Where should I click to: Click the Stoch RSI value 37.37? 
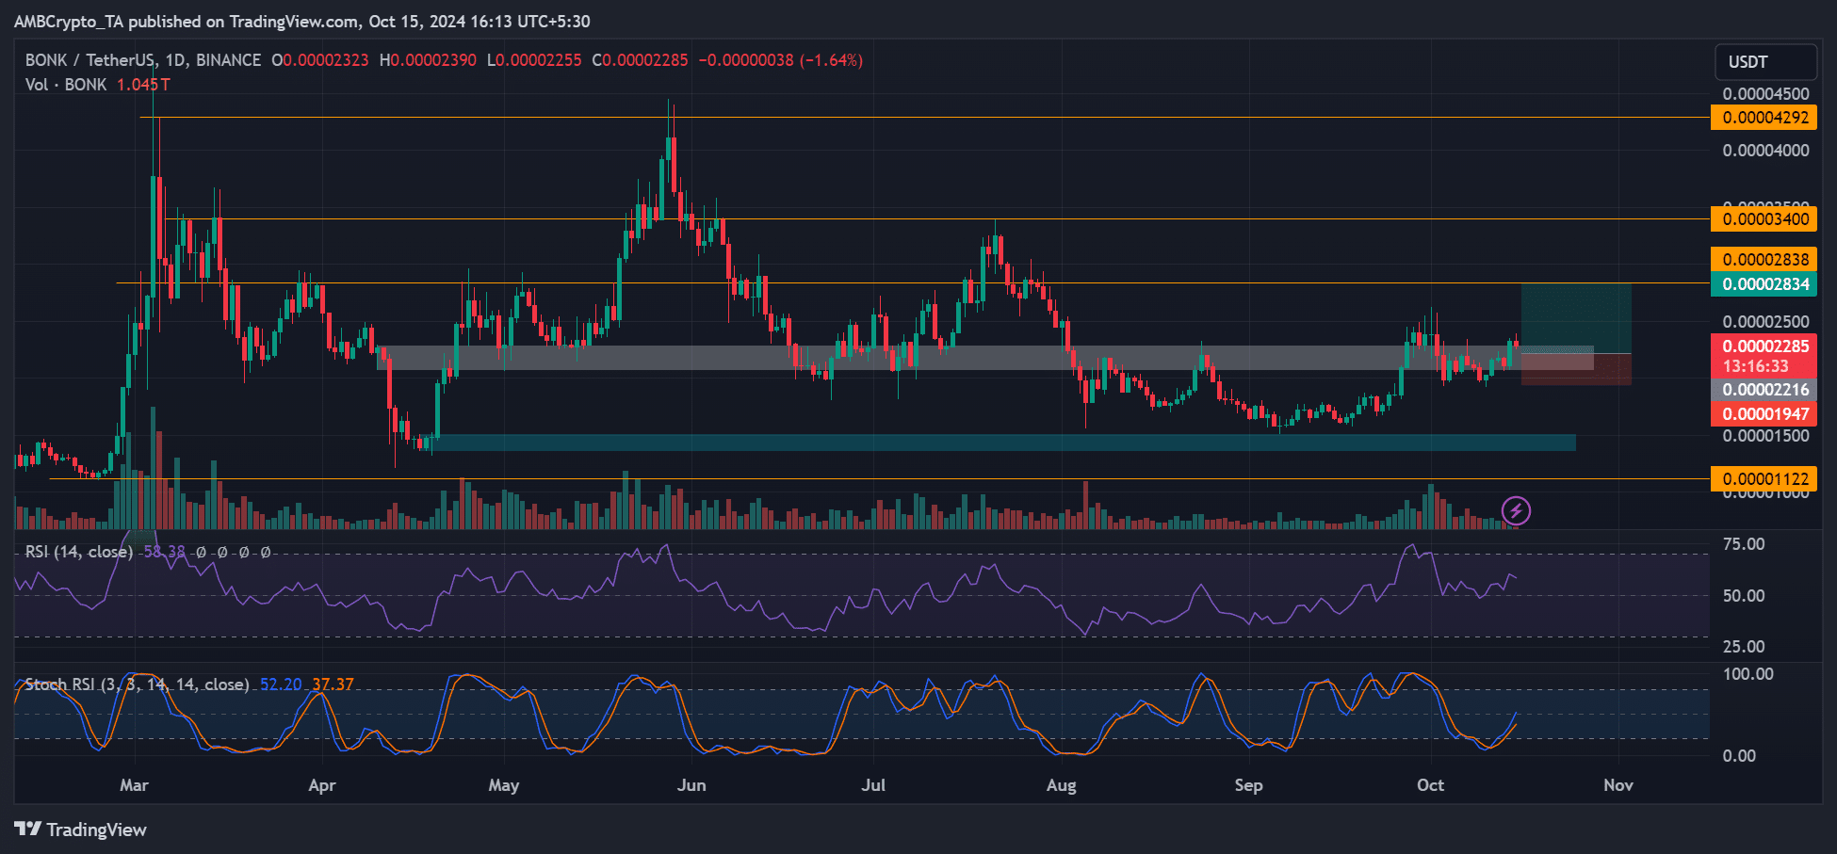click(333, 685)
